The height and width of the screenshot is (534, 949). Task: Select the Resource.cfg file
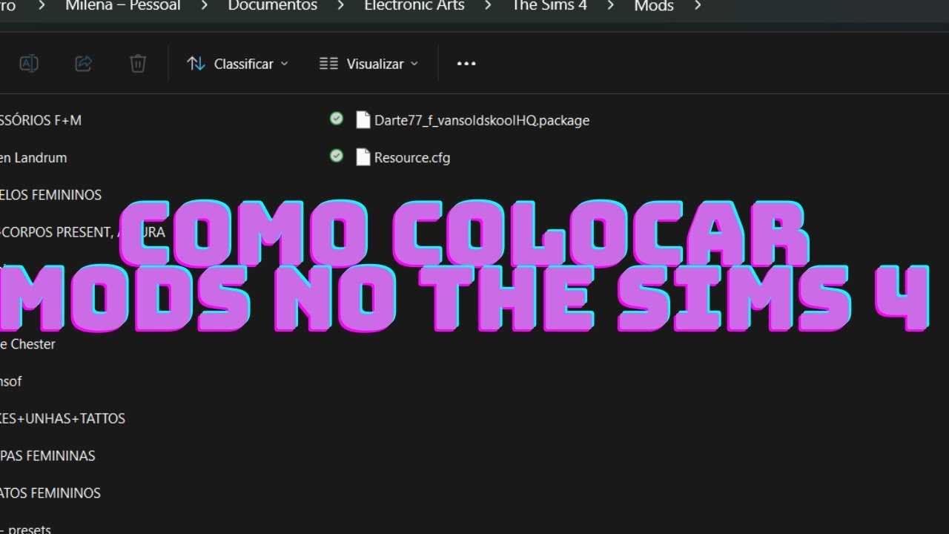[x=412, y=157]
